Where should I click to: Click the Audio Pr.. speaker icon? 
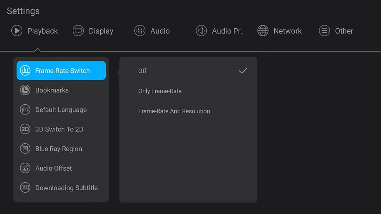pyautogui.click(x=201, y=31)
